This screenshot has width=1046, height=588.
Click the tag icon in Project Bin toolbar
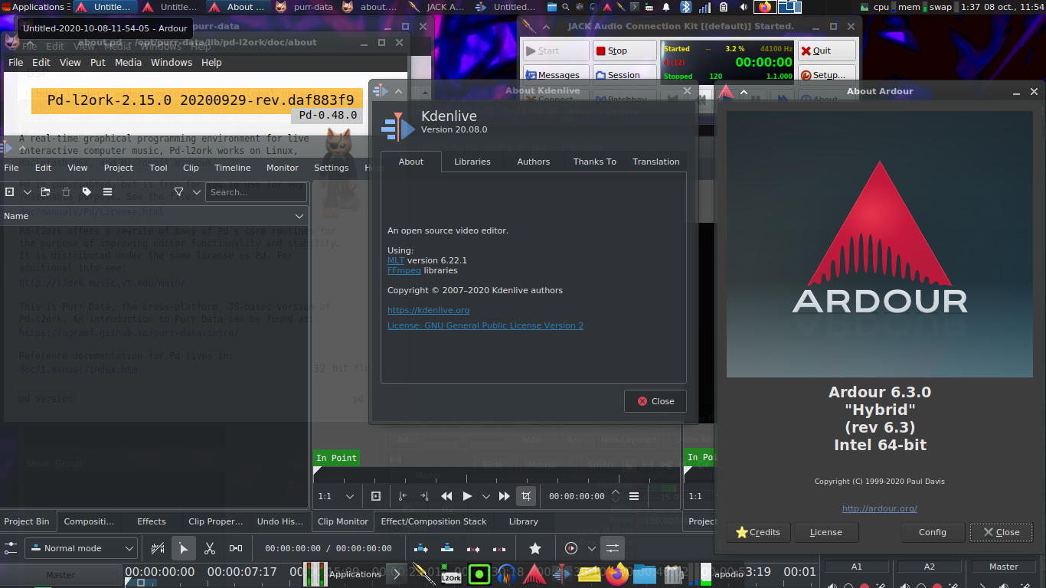pos(87,192)
